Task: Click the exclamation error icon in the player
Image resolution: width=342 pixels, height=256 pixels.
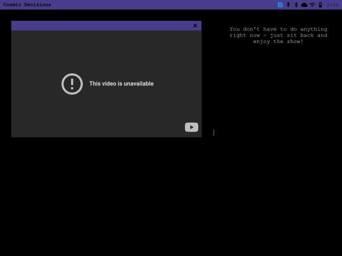Action: (72, 84)
